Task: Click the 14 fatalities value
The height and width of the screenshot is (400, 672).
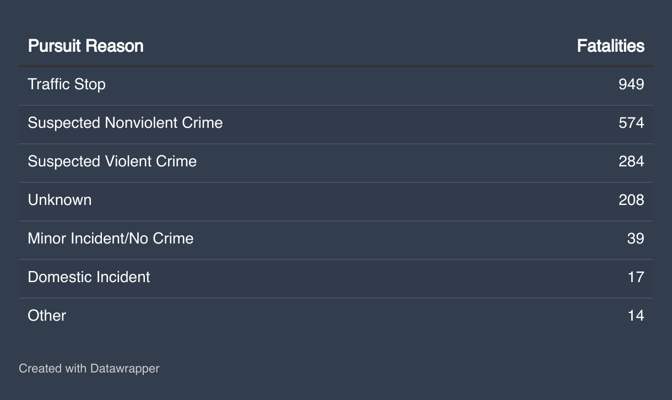Action: point(636,315)
